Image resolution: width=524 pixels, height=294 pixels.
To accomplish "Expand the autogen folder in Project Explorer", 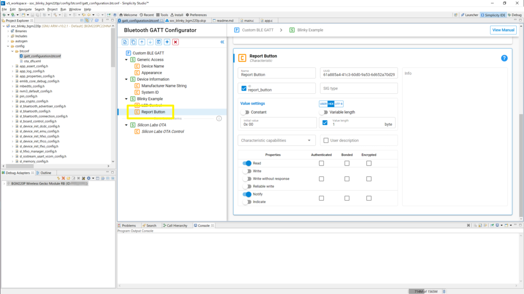I will (x=7, y=41).
